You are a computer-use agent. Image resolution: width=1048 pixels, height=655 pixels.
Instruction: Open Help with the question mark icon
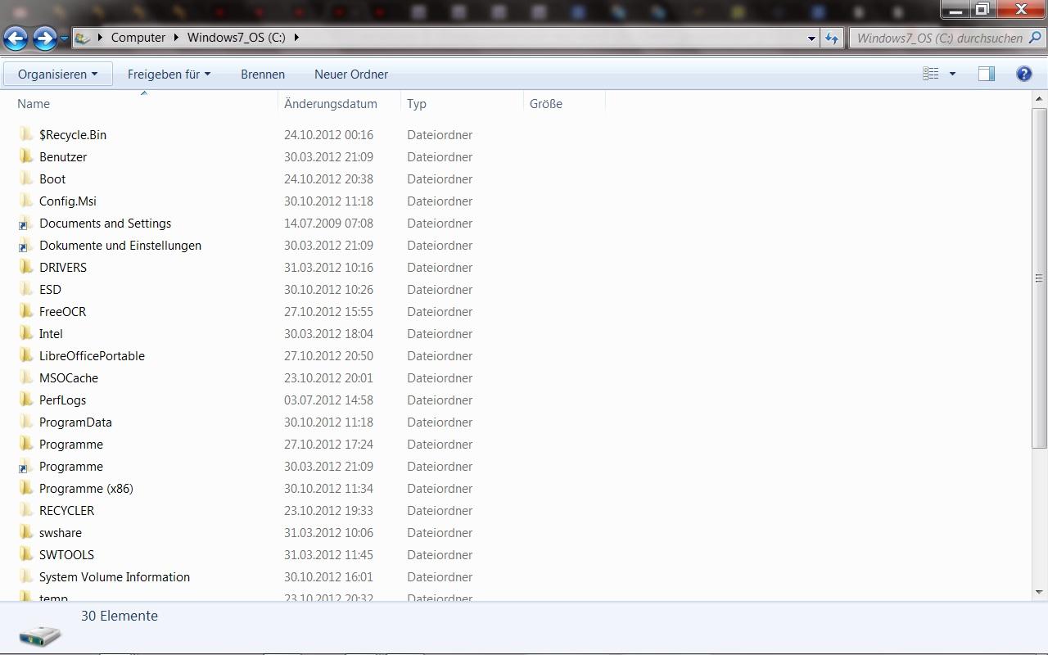[1023, 74]
